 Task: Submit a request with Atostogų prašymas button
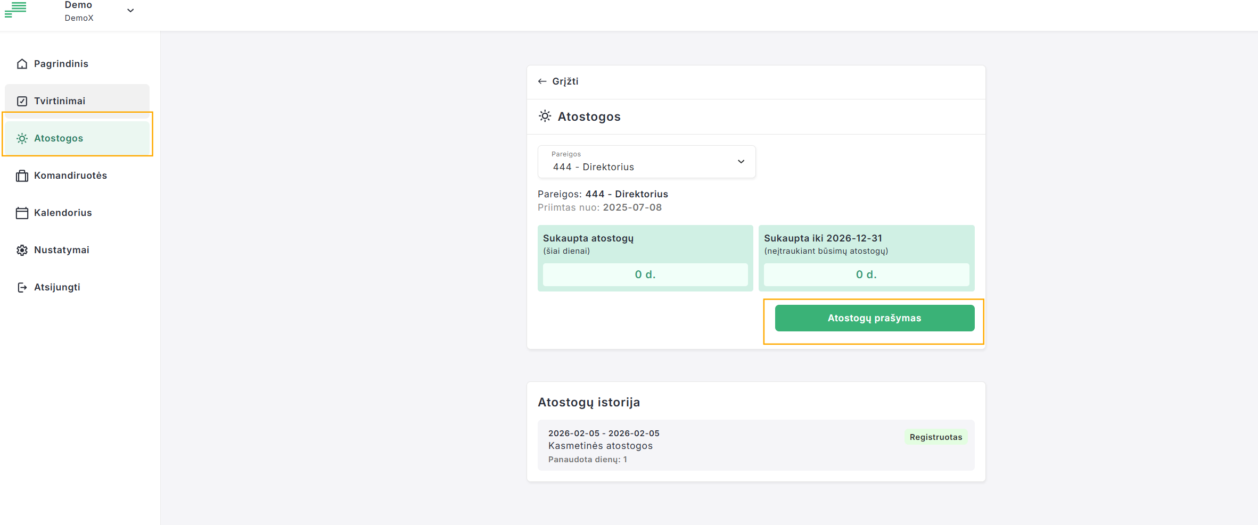coord(875,318)
